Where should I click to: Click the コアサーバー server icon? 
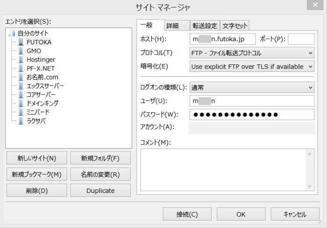pyautogui.click(x=21, y=94)
